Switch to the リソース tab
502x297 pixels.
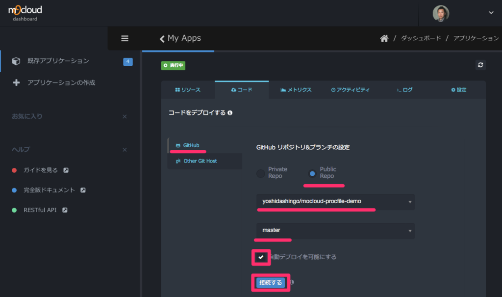click(188, 90)
